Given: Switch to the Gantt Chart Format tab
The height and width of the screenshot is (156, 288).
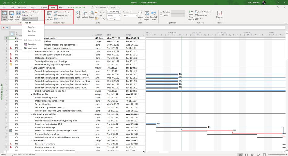Looking at the screenshot, I should tap(76, 8).
